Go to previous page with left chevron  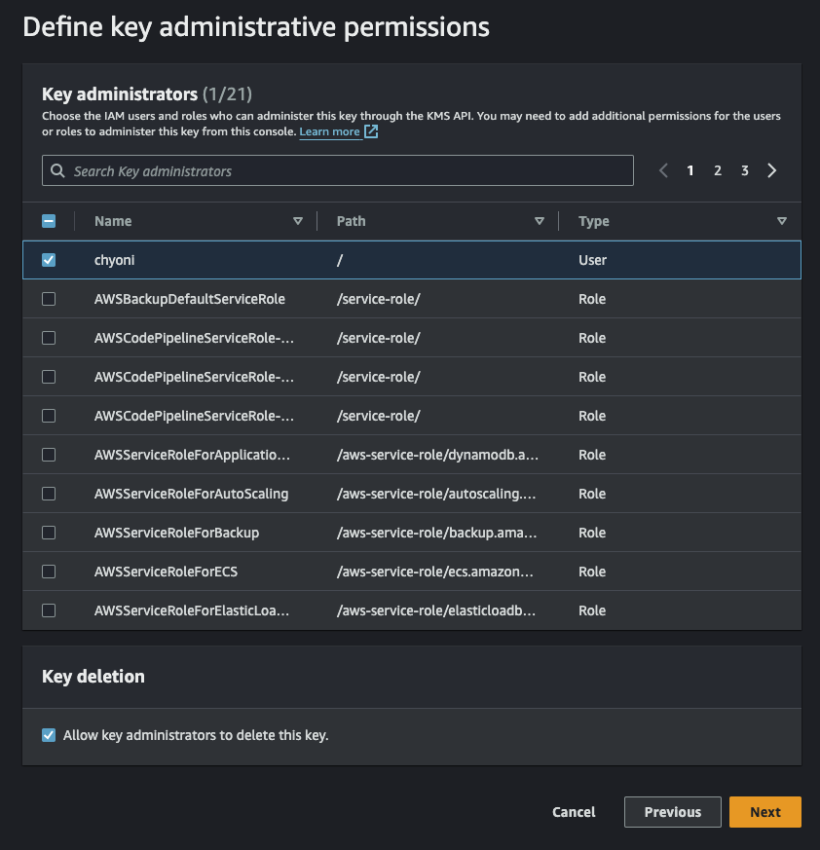pos(663,170)
